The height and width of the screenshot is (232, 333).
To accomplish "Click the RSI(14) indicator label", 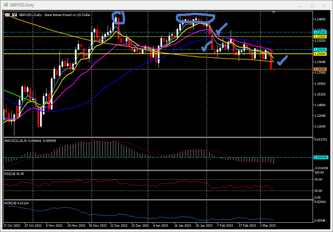I will (x=14, y=174).
